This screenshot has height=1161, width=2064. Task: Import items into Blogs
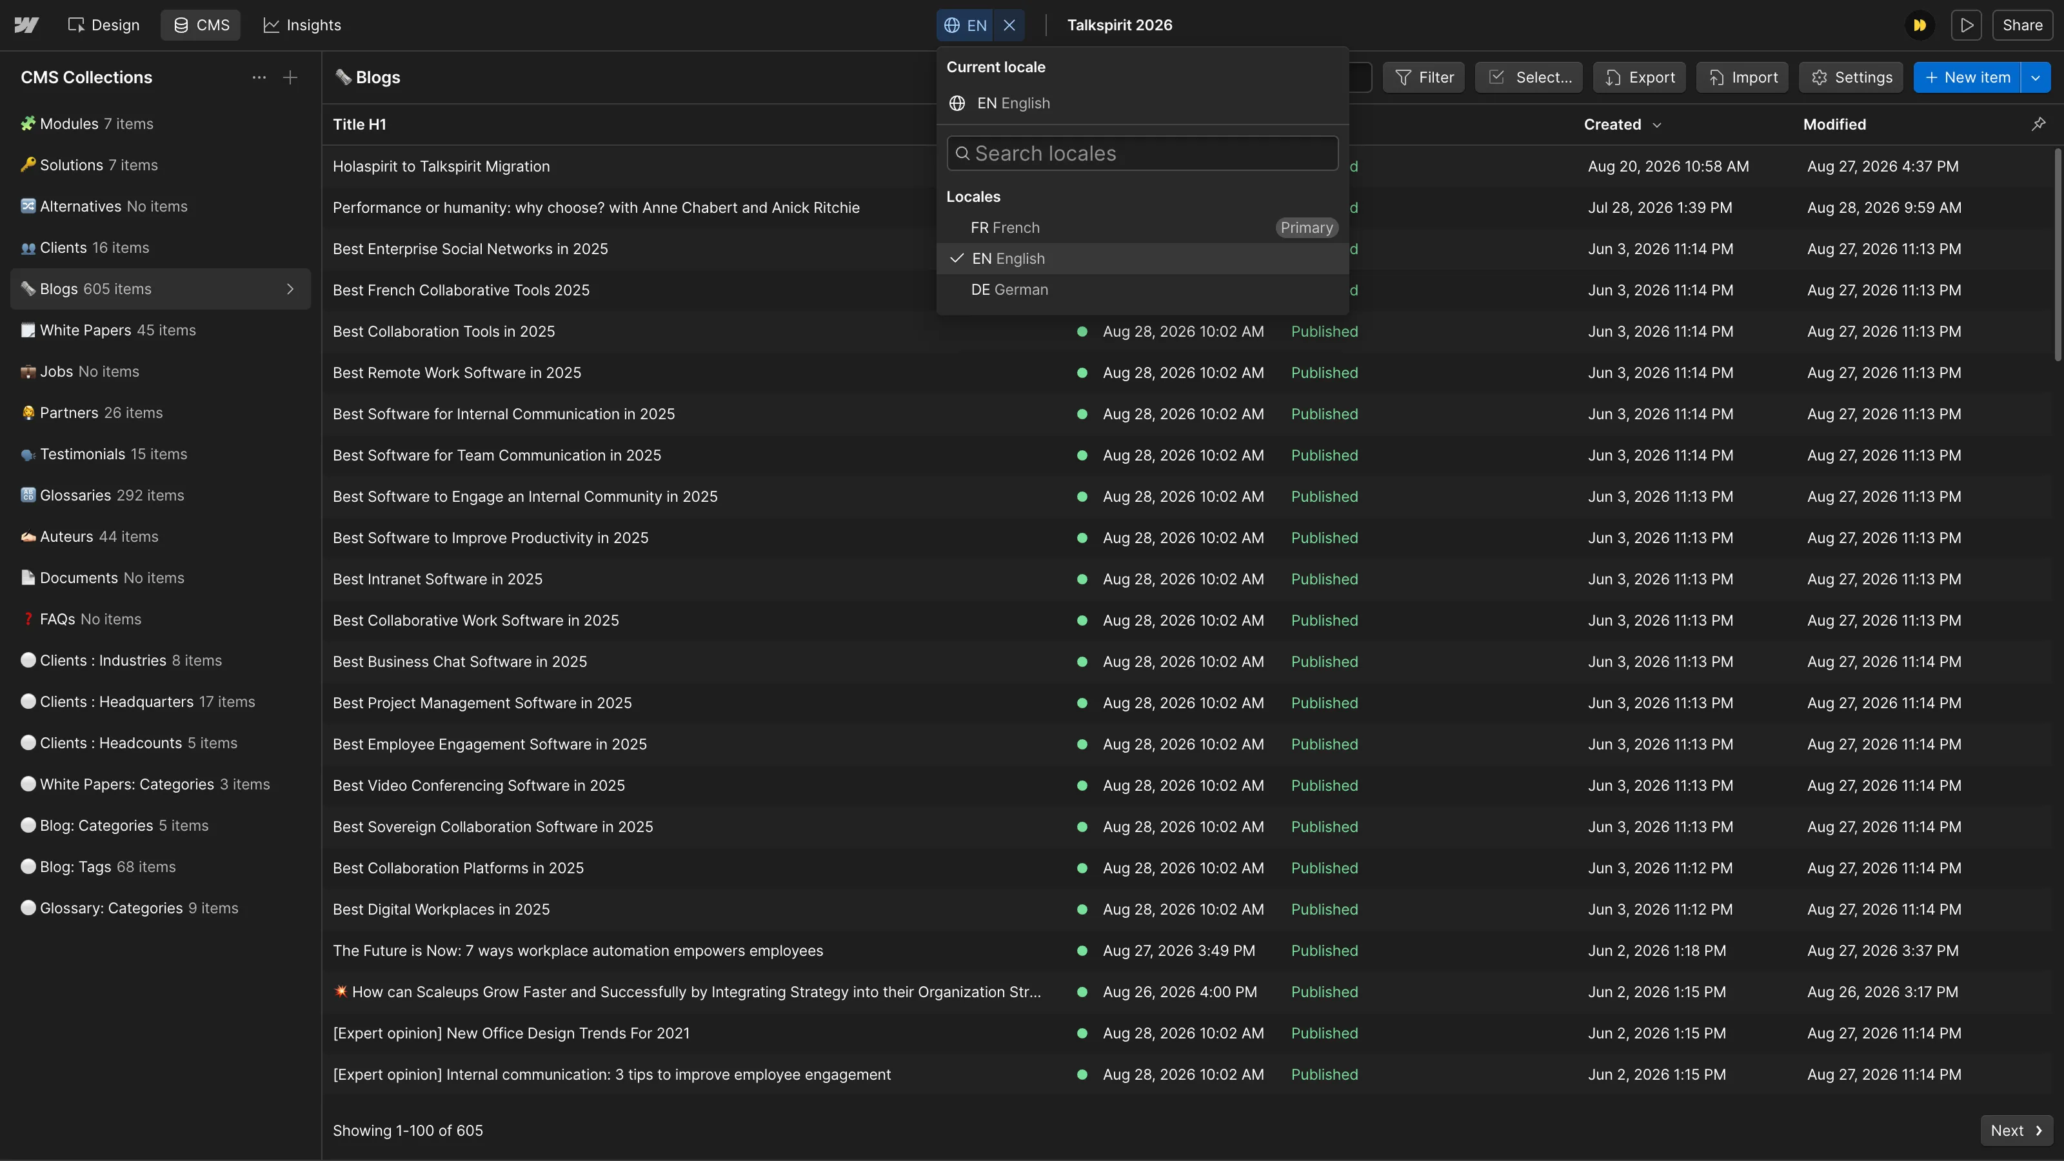1743,77
